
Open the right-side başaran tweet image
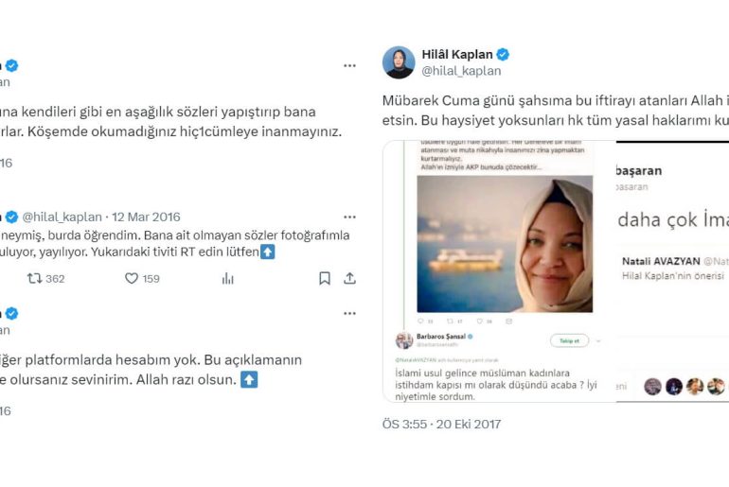pos(673,271)
